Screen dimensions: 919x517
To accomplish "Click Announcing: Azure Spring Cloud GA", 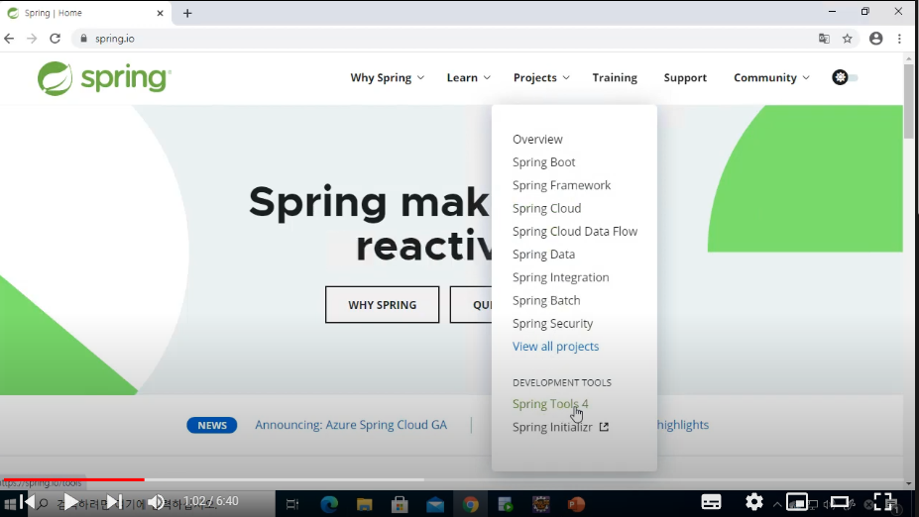I will 351,425.
